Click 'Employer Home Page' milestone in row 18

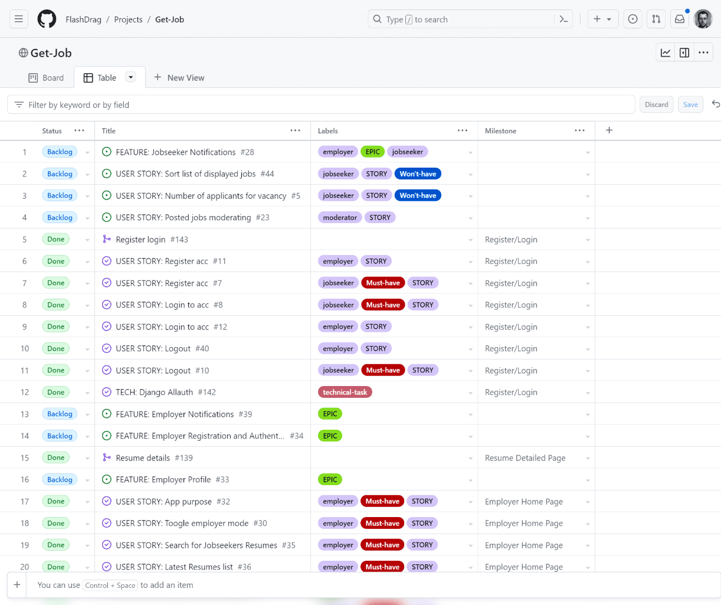pyautogui.click(x=524, y=523)
